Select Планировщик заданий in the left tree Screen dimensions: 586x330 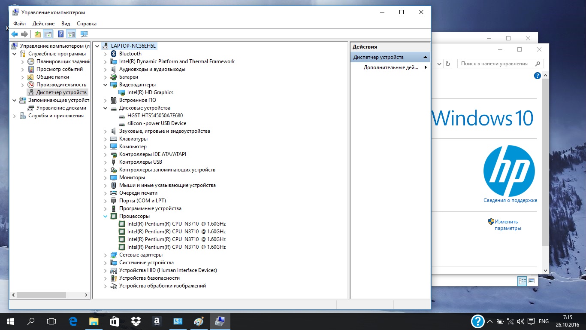pyautogui.click(x=63, y=61)
